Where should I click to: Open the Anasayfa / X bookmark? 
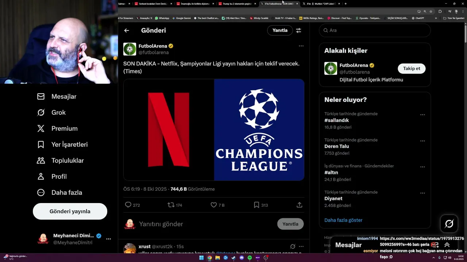pos(144,18)
